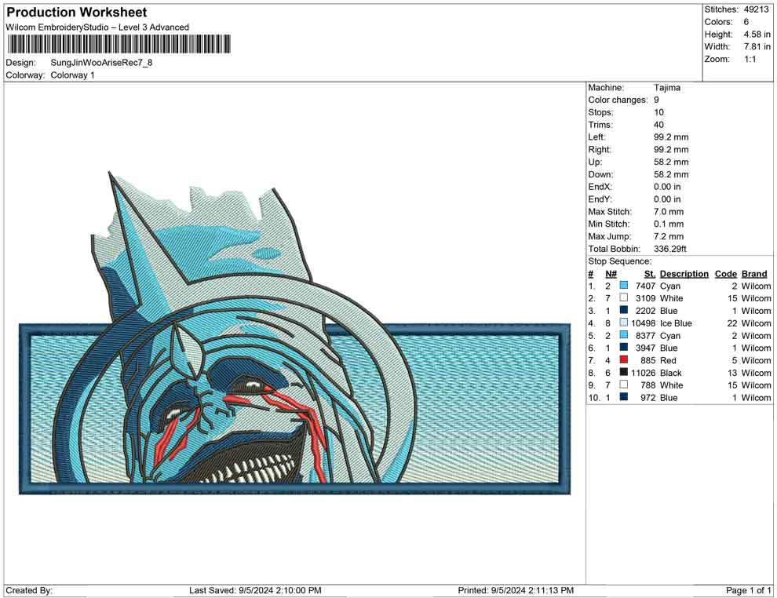Click the Min Stitch value '0.1 mm'
777x598 pixels.
coord(669,224)
